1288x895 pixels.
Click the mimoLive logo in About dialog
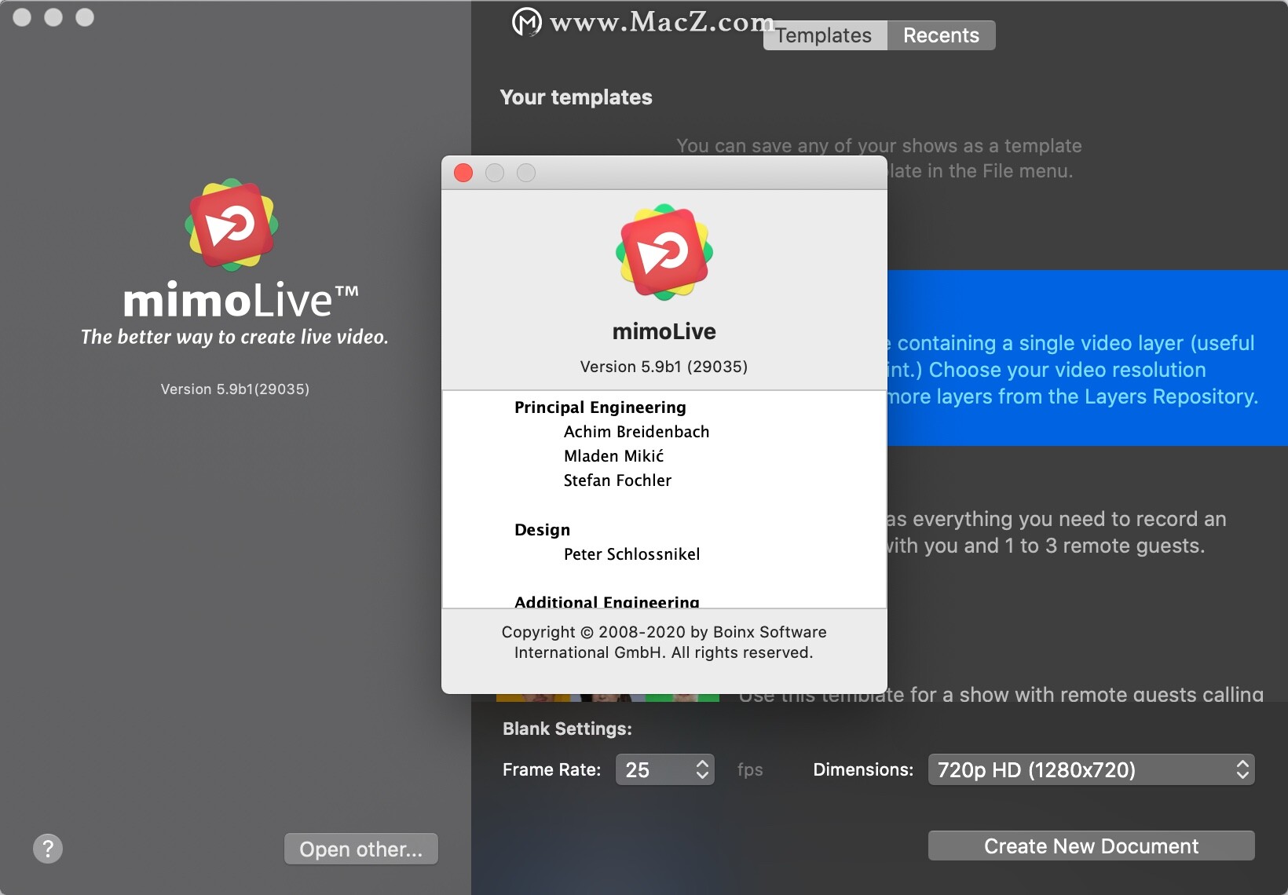(664, 252)
